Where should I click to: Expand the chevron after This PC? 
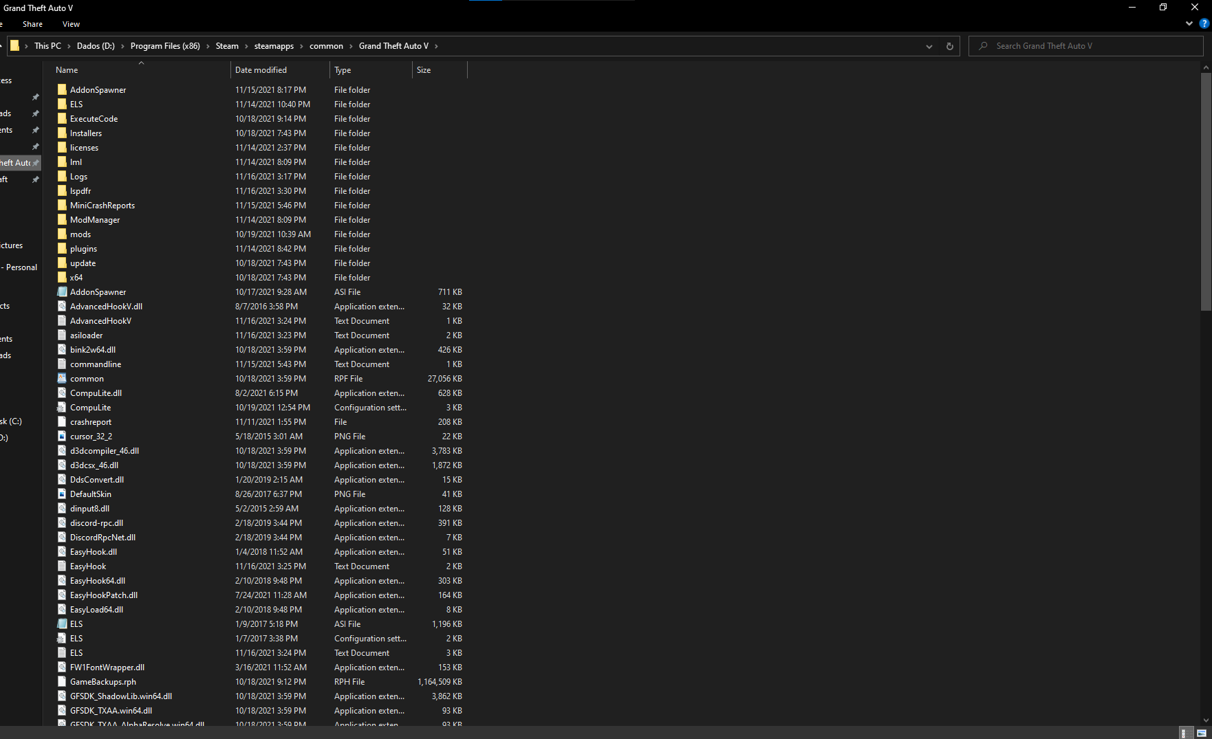[x=69, y=46]
